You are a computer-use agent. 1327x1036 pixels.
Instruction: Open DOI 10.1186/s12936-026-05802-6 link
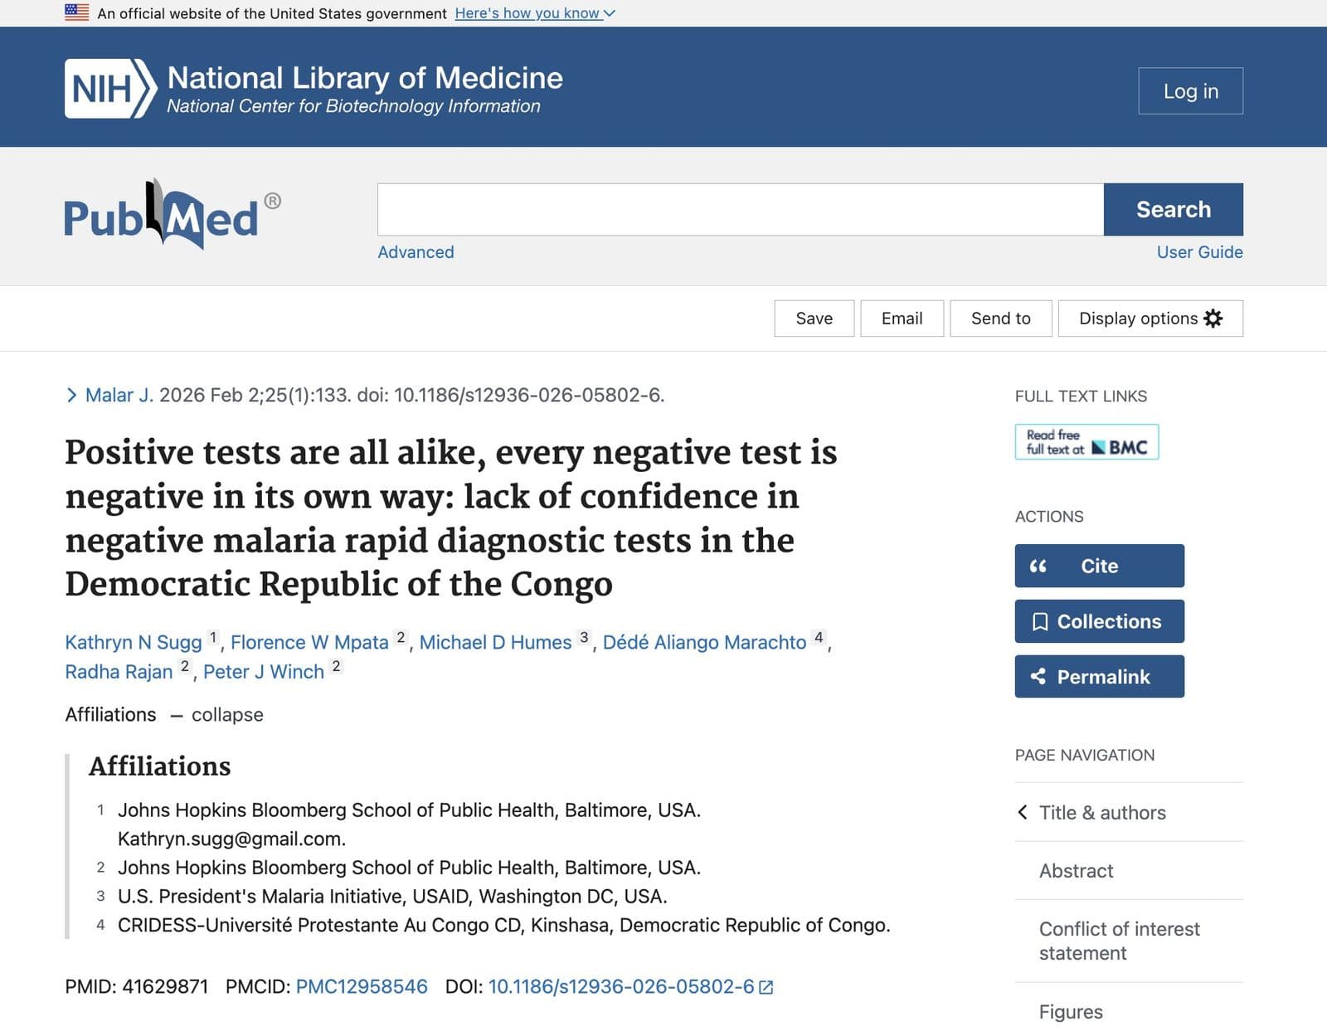(x=621, y=987)
